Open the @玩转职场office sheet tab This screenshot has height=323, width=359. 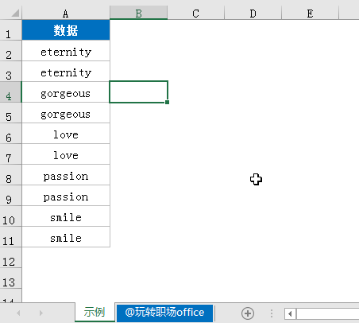[164, 313]
